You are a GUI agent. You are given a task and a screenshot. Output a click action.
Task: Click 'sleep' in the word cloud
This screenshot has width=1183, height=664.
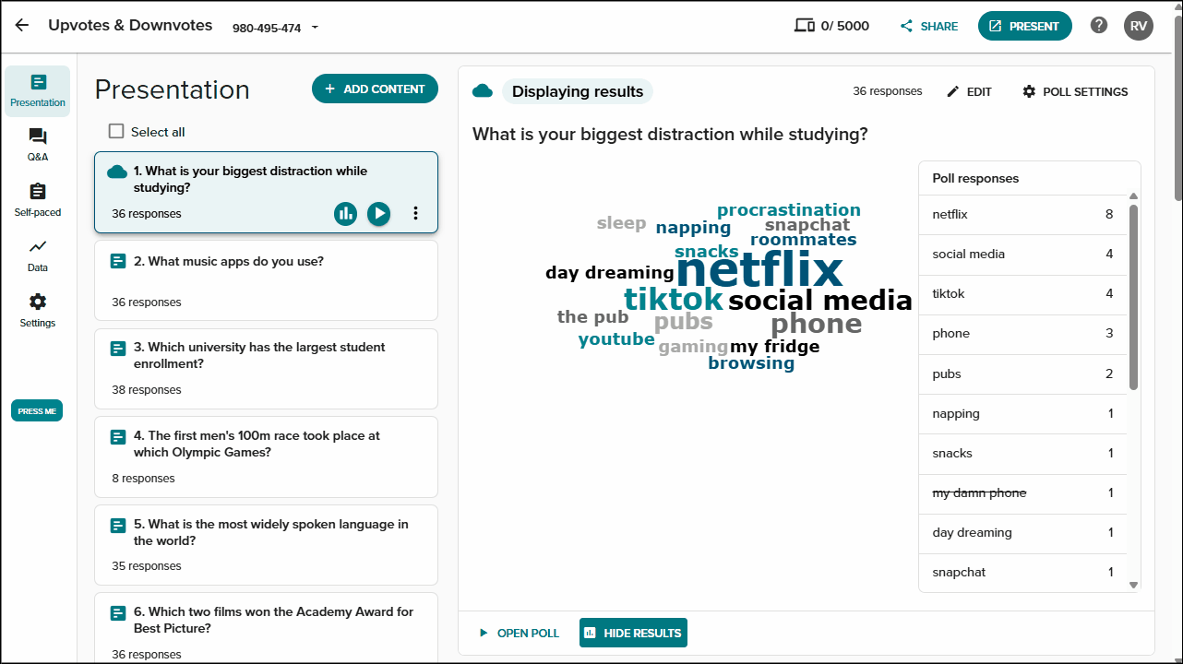(x=621, y=223)
